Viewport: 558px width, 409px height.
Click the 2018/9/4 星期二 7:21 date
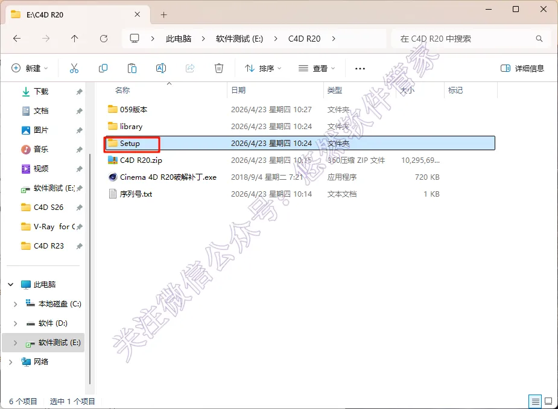point(267,177)
